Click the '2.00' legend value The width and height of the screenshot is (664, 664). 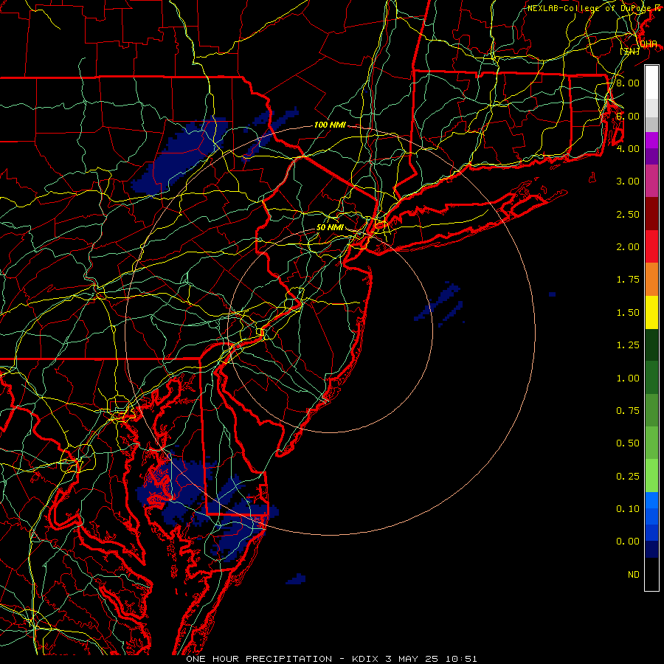(x=628, y=247)
